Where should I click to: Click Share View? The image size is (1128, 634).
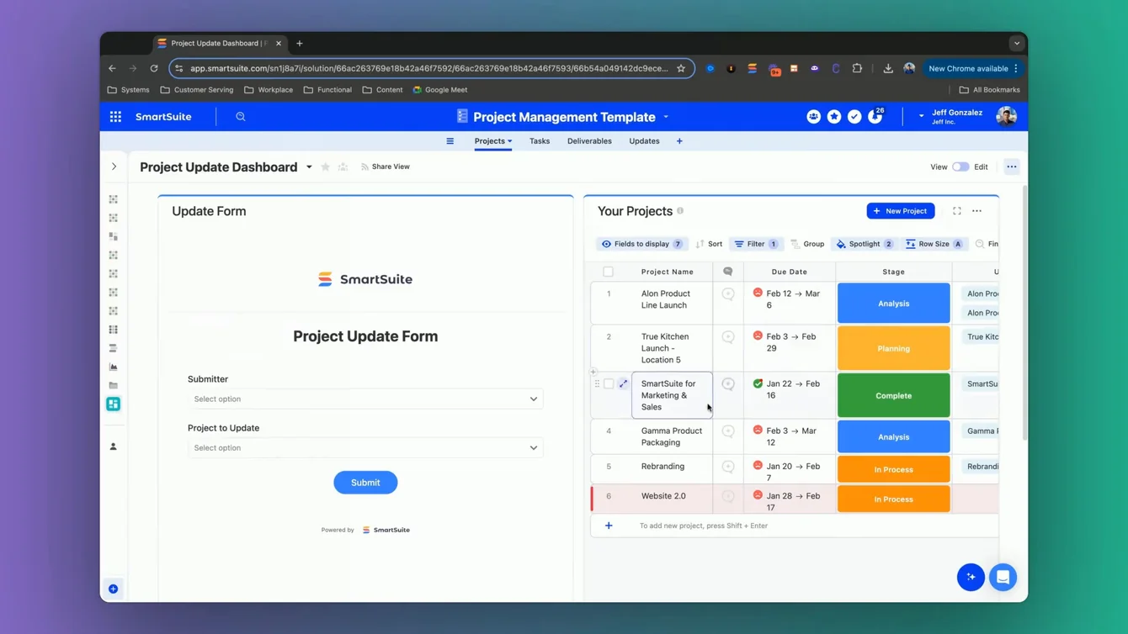pyautogui.click(x=385, y=166)
